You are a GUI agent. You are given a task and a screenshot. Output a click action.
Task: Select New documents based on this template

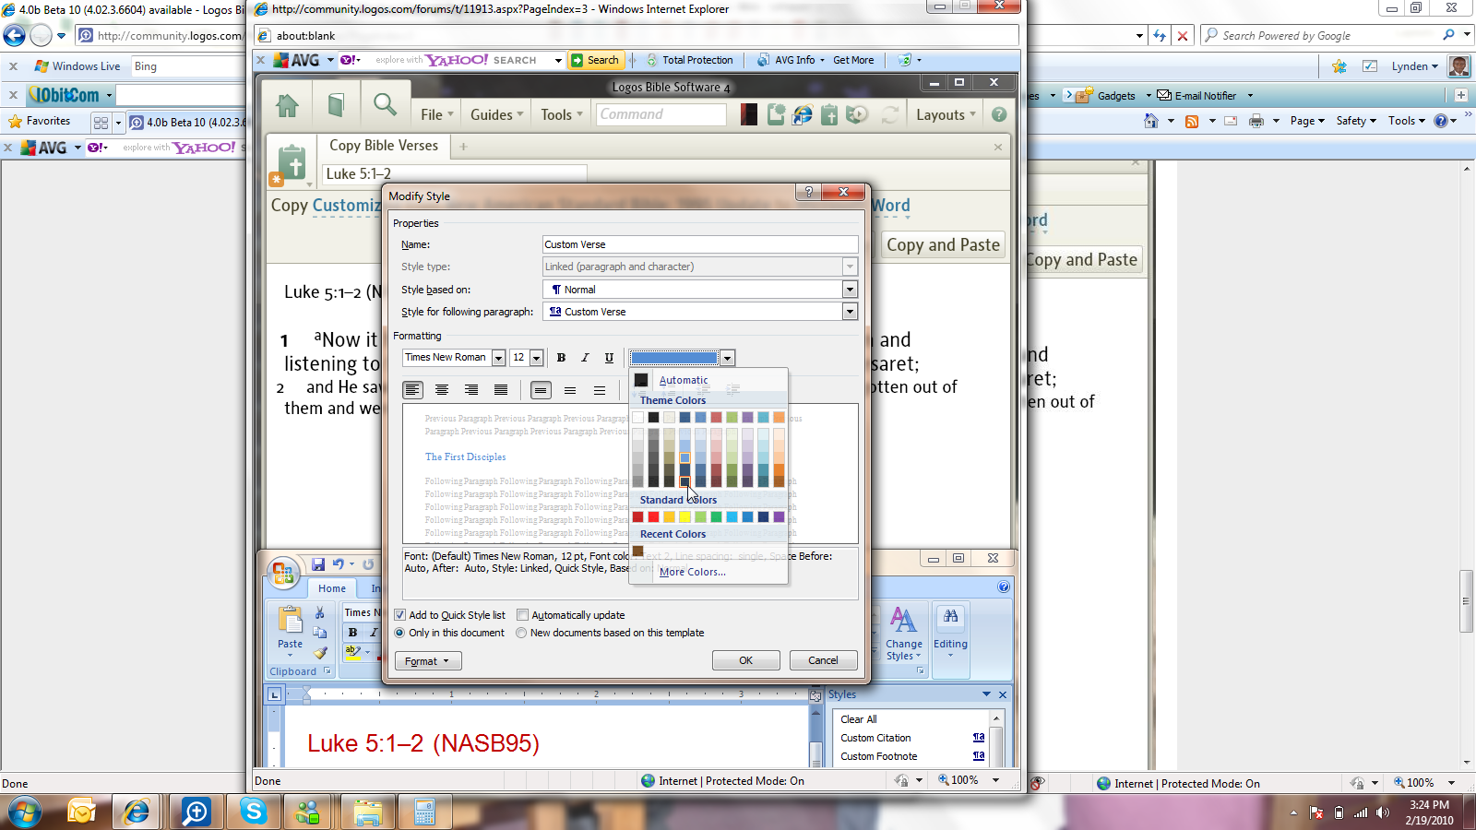pos(521,633)
